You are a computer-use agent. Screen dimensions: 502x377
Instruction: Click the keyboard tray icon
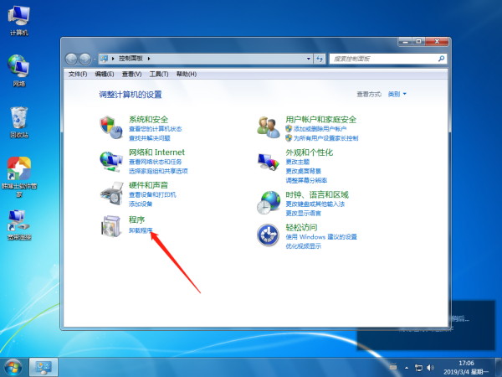[x=393, y=366]
